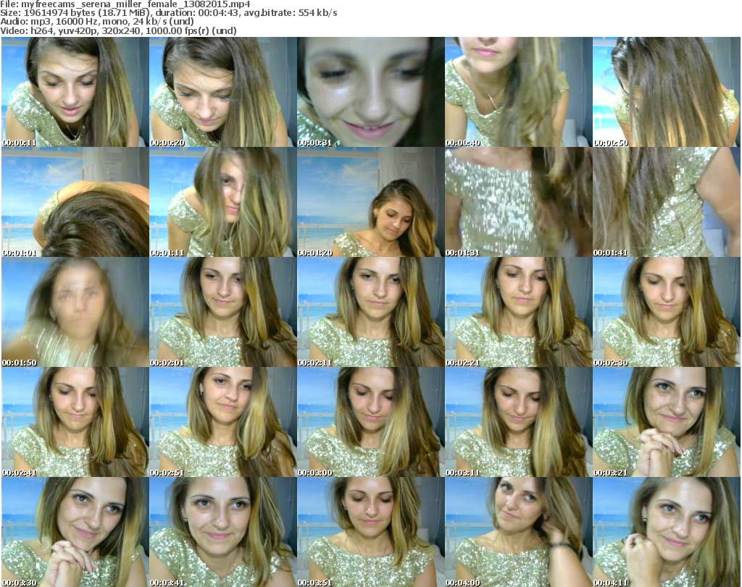742x587 pixels.
Task: Select the frame thumbnail stamped 00:03:41
Action: coord(223,532)
